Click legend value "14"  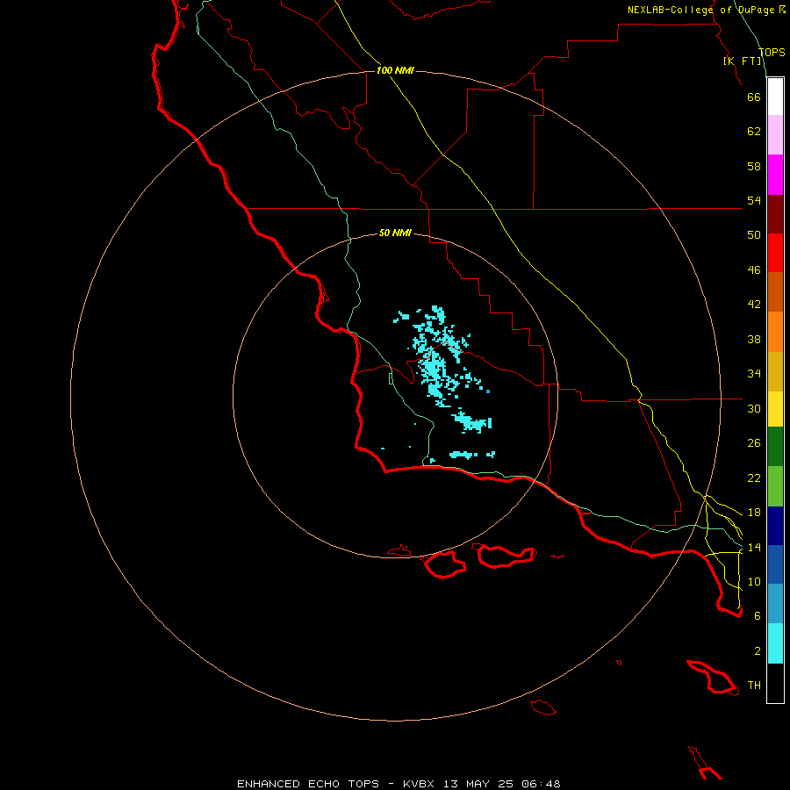(x=754, y=547)
